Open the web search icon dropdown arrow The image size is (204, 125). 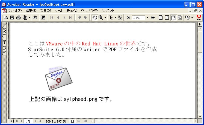point(29,18)
